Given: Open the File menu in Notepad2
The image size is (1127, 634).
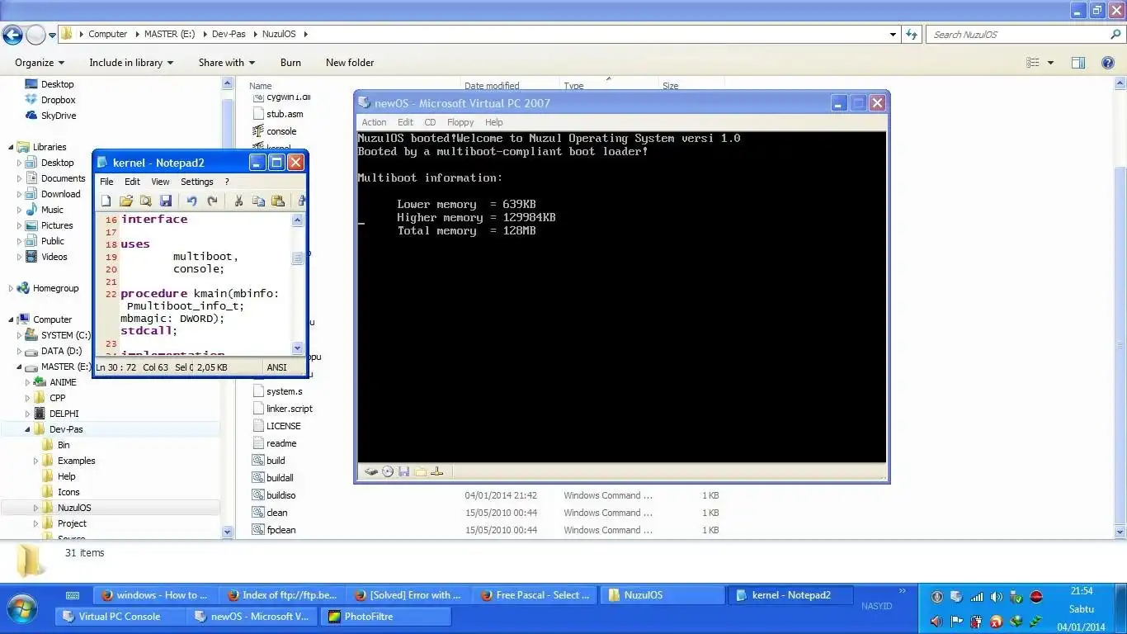Looking at the screenshot, I should [106, 182].
